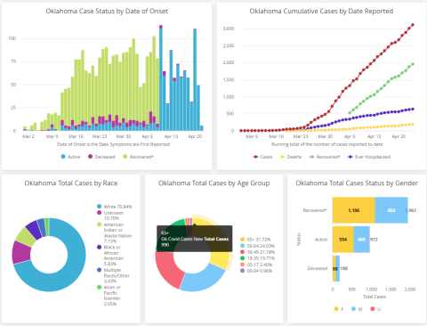
Task: Click Oklahoma Total Cases by Age Group title
Action: (x=214, y=183)
